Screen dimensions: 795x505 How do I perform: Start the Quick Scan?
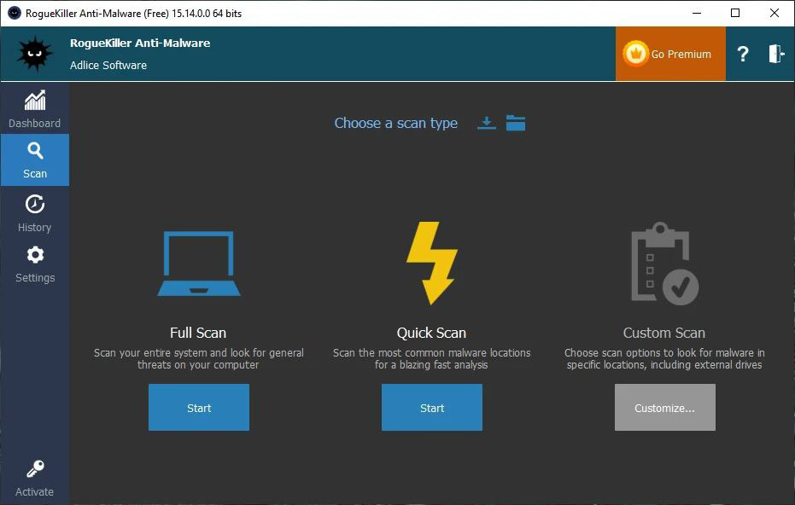[x=432, y=407]
